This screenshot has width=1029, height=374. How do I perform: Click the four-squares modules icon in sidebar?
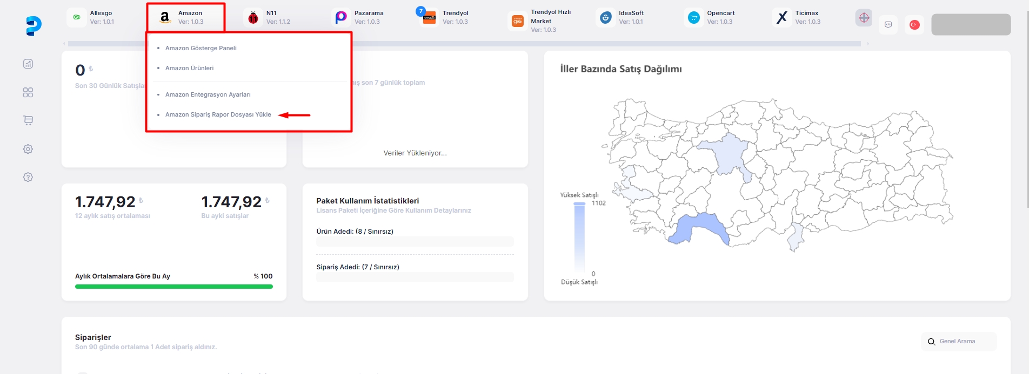pos(28,92)
